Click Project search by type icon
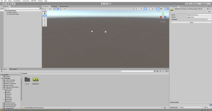The width and height of the screenshot is (212, 111). tap(157, 71)
